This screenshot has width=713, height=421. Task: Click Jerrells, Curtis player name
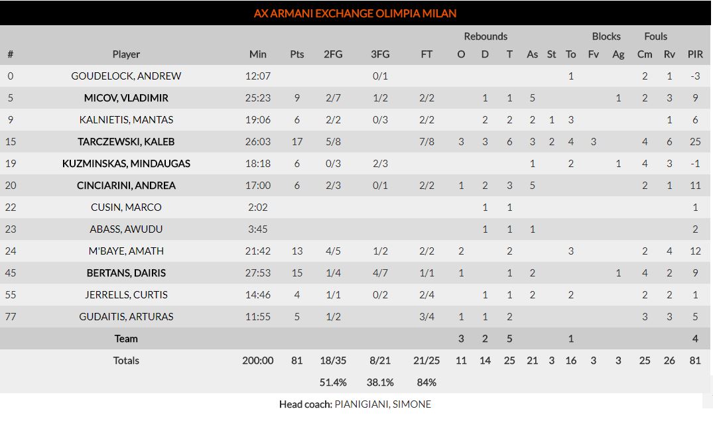click(126, 295)
